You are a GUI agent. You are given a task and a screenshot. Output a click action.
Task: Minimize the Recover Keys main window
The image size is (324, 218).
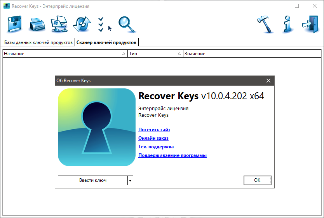click(279, 6)
